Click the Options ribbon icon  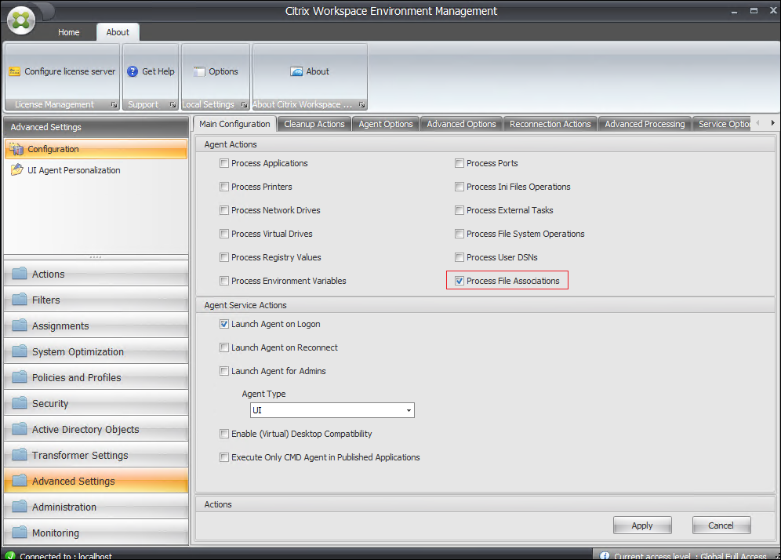(x=199, y=71)
